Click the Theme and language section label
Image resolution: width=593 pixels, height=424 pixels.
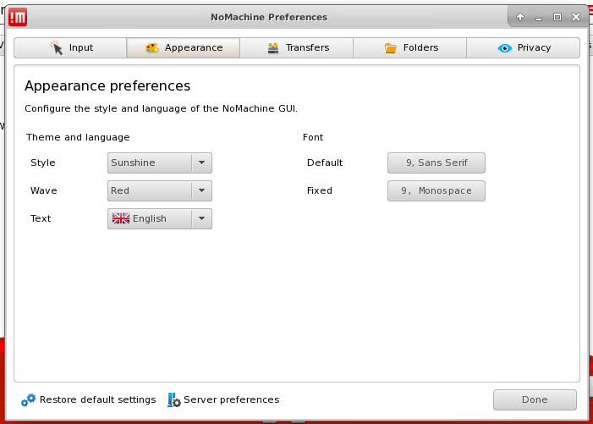click(x=78, y=137)
